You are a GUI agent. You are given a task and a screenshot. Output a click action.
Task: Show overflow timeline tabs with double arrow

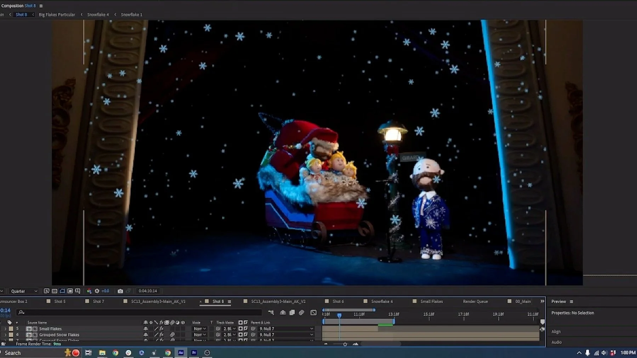(542, 301)
